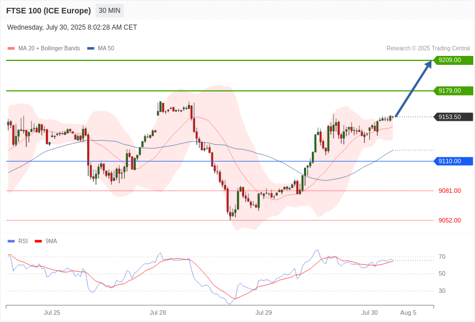
Task: Click the 9179.00 resistance price label
Action: (454, 91)
